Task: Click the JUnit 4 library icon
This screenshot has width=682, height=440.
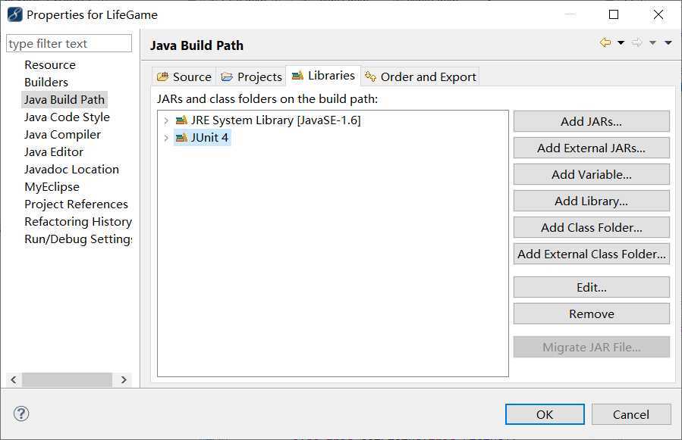Action: (181, 138)
